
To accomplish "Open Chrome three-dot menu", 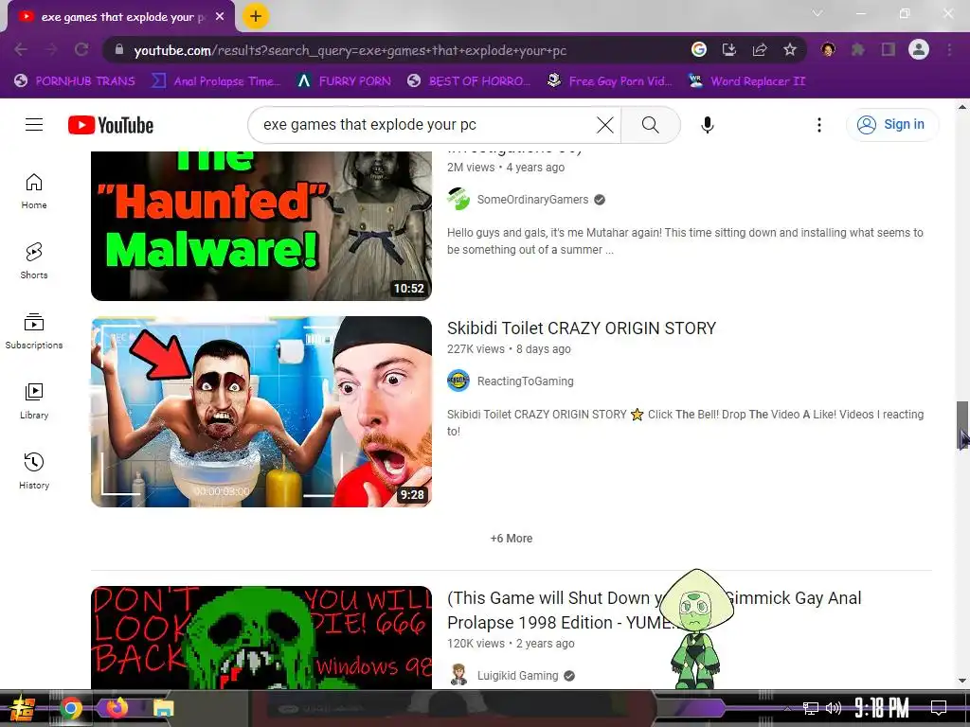I will [949, 49].
